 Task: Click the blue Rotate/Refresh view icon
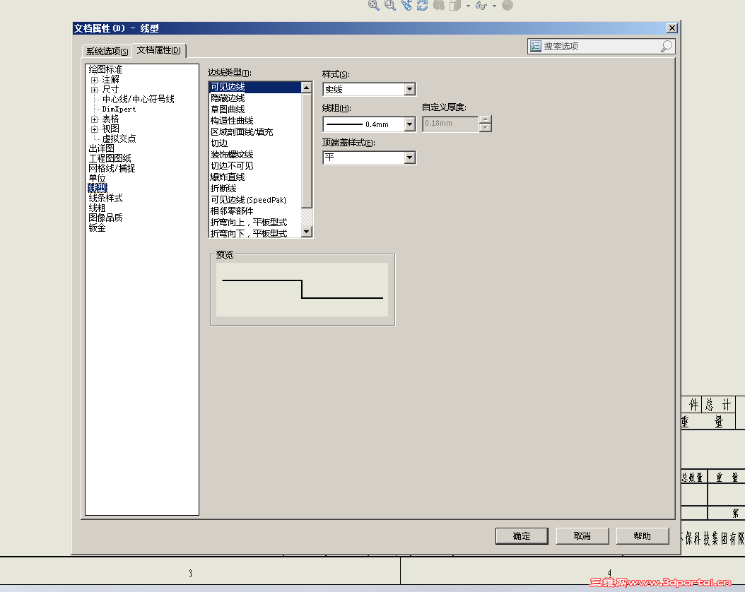[423, 5]
